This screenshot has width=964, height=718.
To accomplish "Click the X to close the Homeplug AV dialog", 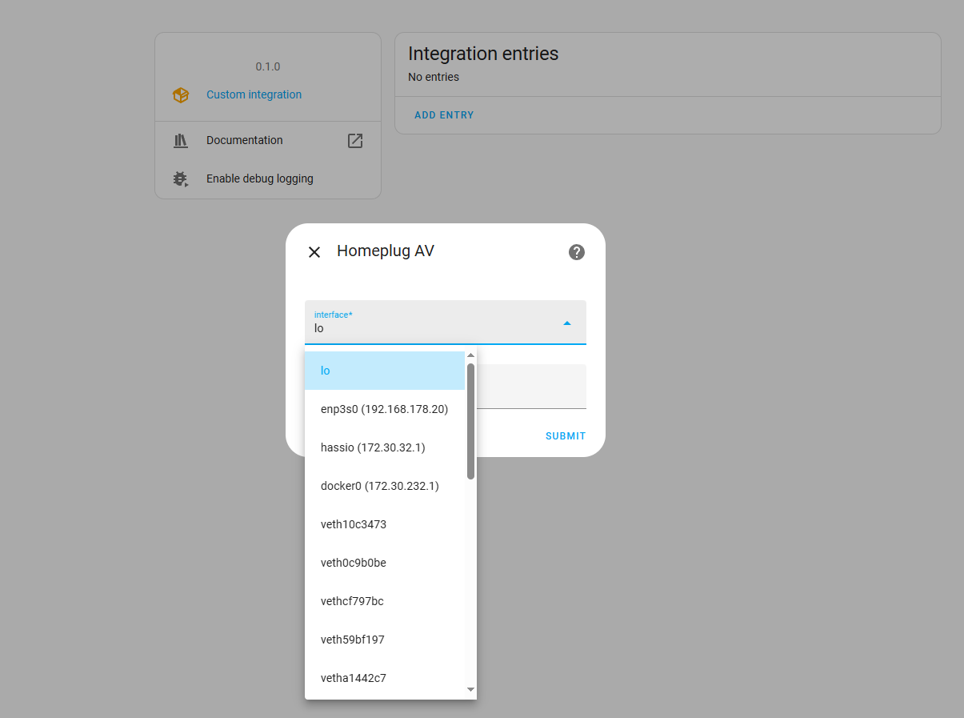I will 314,252.
